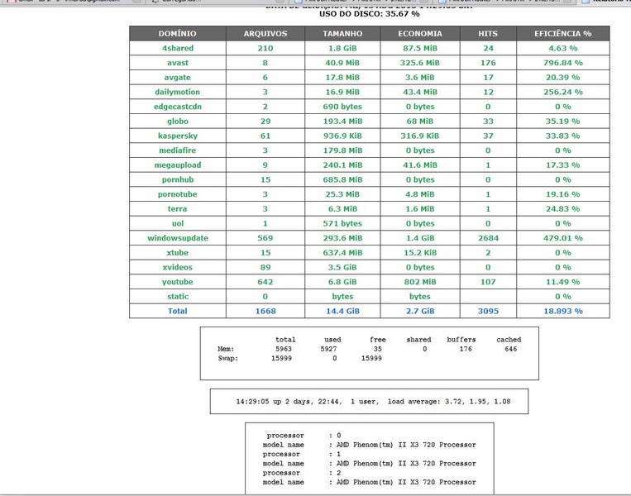Select the kaspersky domain cell
The height and width of the screenshot is (496, 631).
pos(178,136)
